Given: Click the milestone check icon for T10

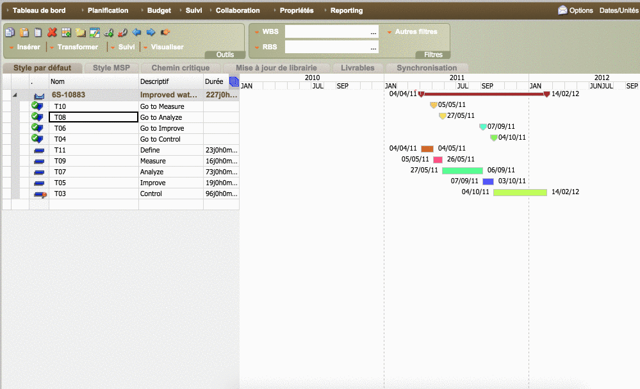Looking at the screenshot, I should (x=37, y=106).
